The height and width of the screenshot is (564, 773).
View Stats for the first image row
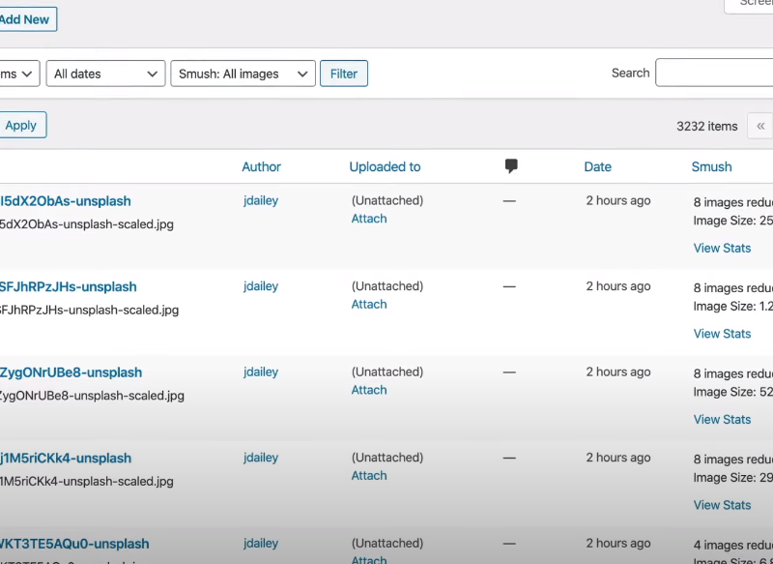(x=722, y=248)
